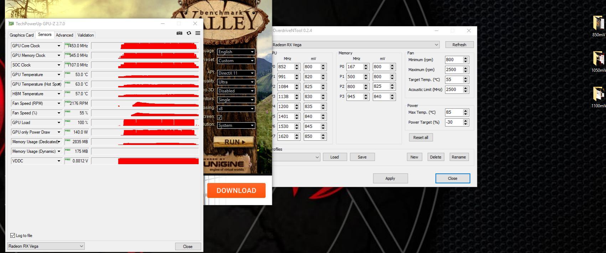Click Rename profile button

[459, 157]
